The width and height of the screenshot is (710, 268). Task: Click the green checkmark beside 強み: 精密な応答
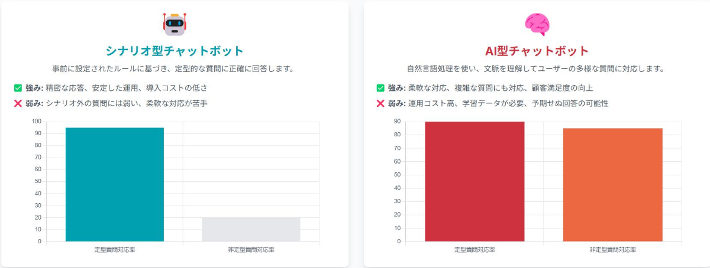[18, 88]
